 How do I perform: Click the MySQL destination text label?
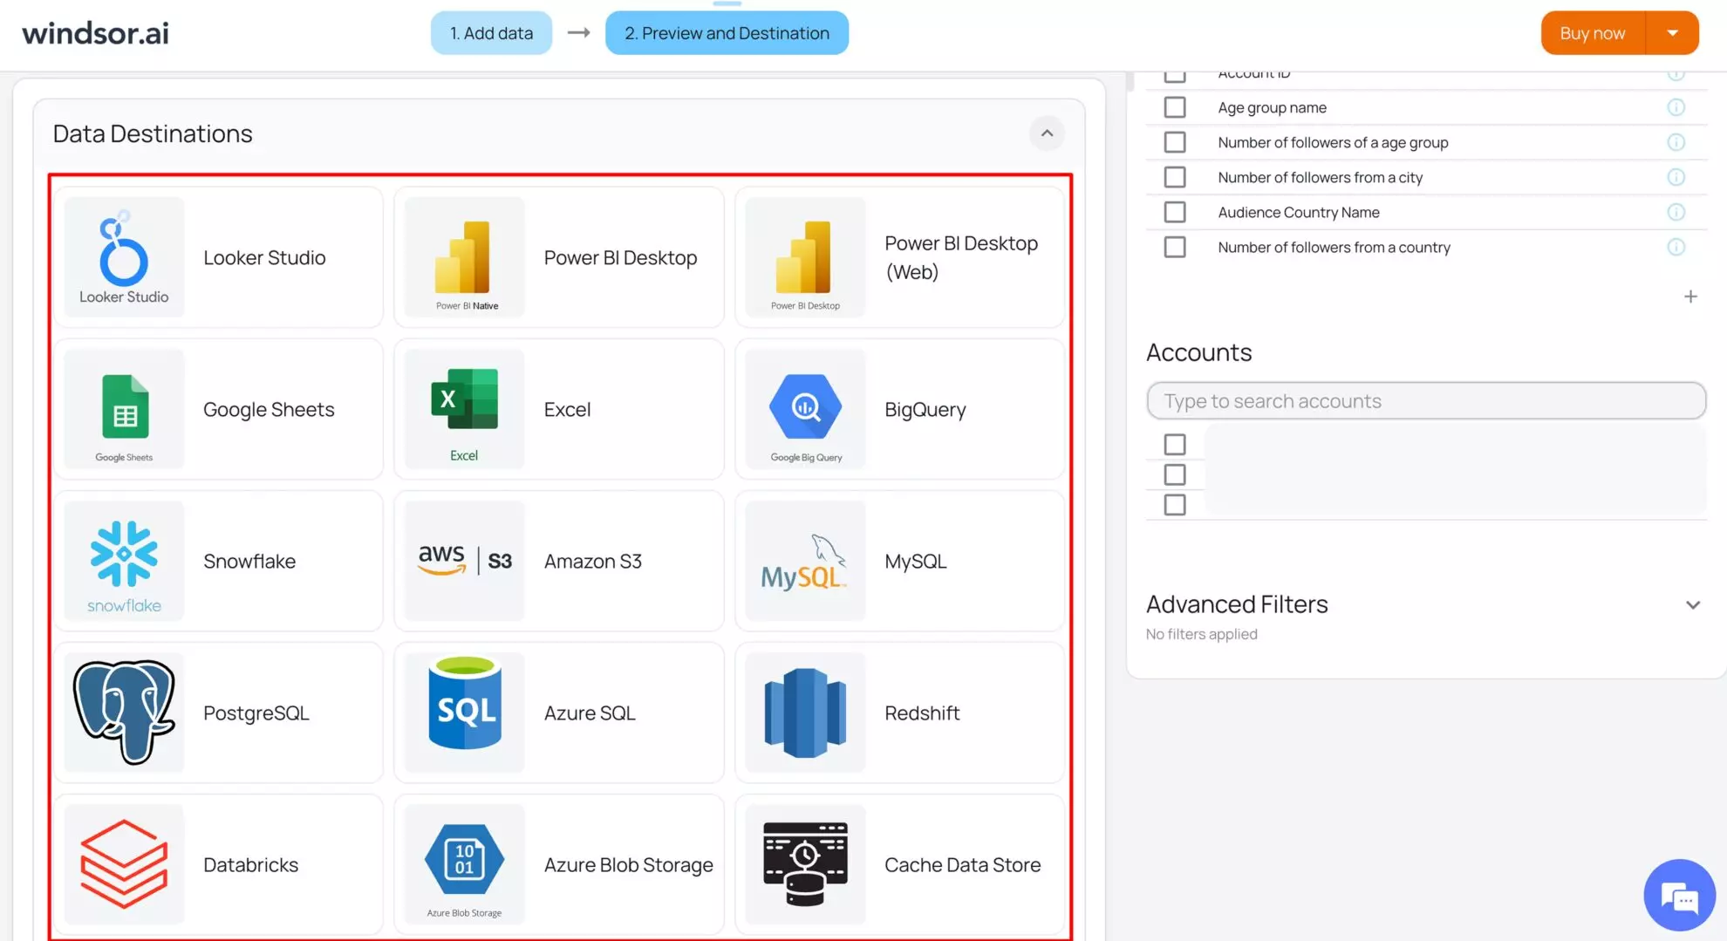tap(915, 561)
